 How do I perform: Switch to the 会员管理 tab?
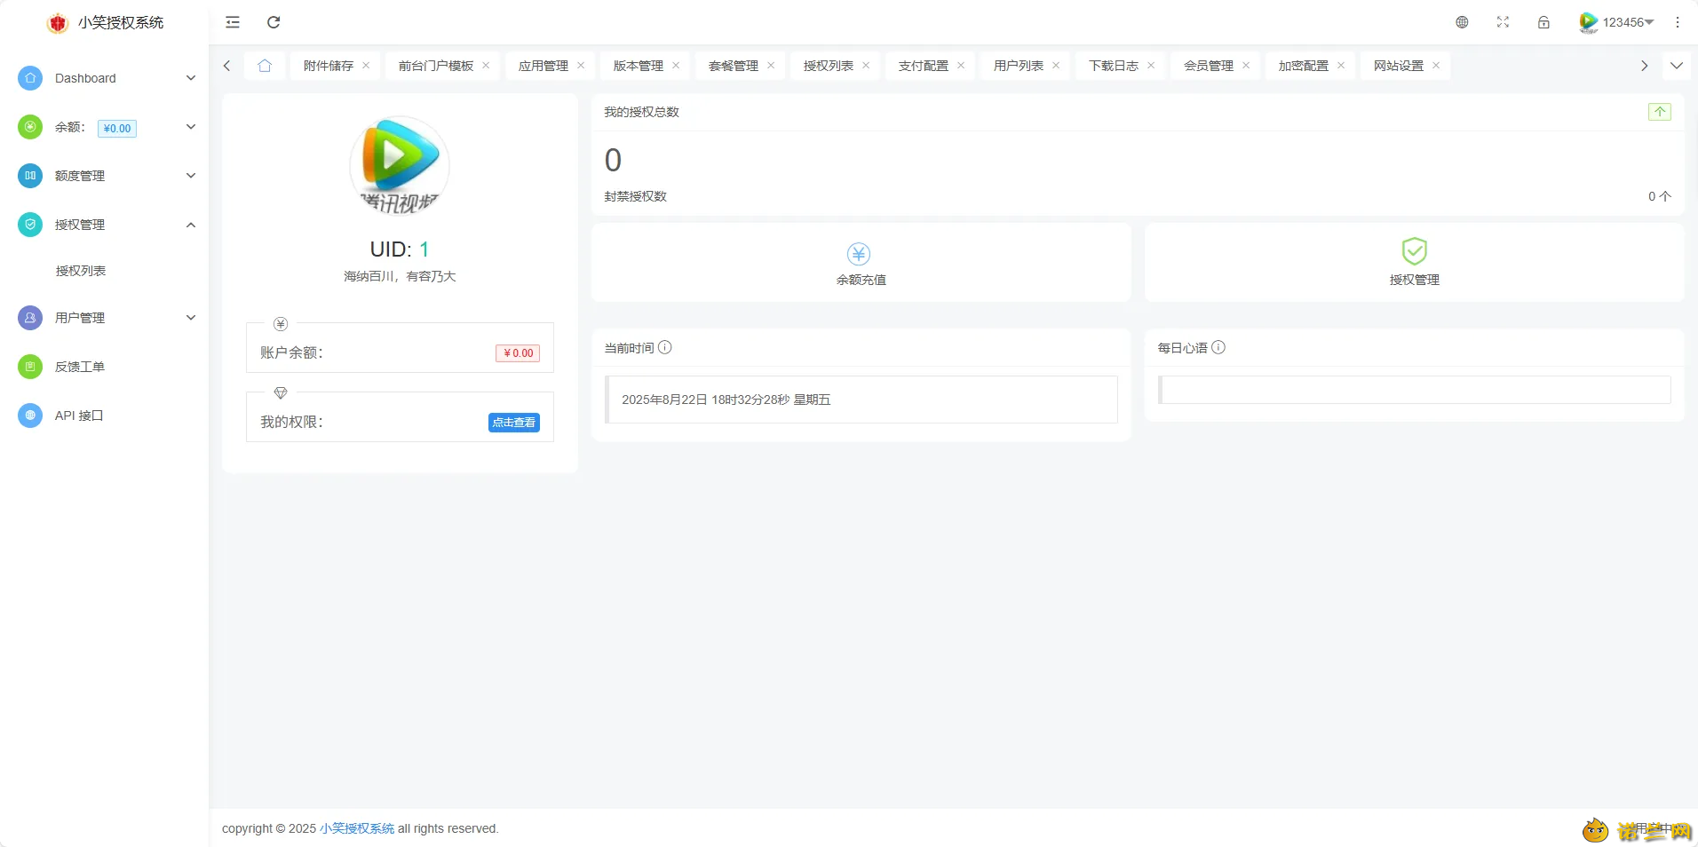tap(1209, 66)
